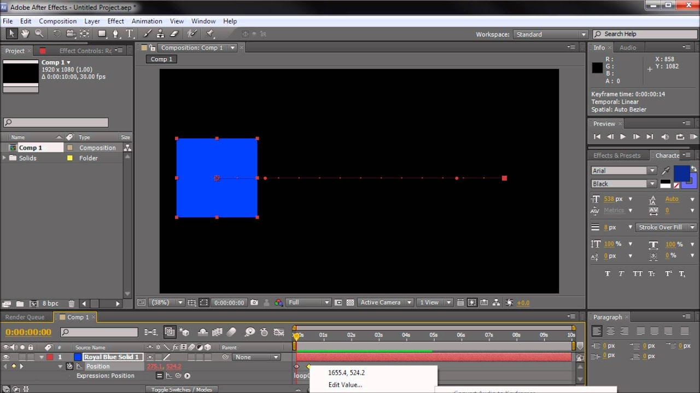700x393 pixels.
Task: Open the Active Camera dropdown
Action: [x=386, y=302]
